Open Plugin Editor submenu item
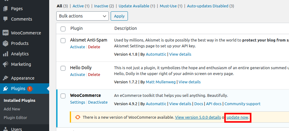The height and width of the screenshot is (131, 289). (15, 117)
